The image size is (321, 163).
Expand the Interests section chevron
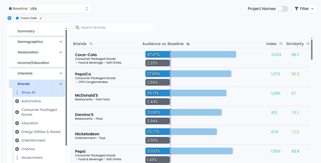pos(61,73)
